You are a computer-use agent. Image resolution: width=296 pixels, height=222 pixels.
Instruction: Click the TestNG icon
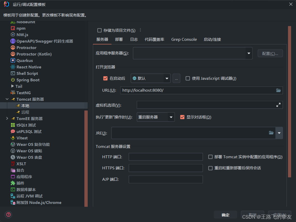pos(13,93)
